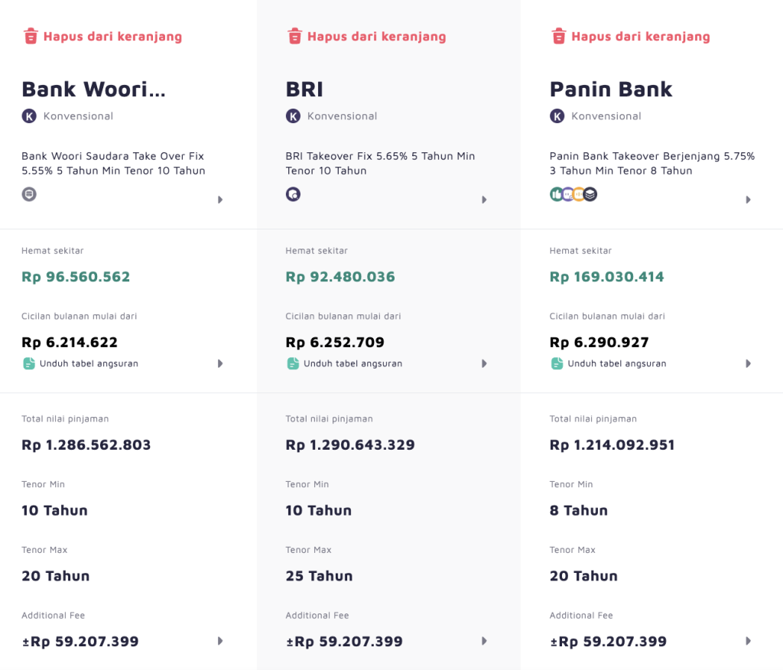Expand Bank Woori Additional Fee arrow

pyautogui.click(x=220, y=641)
